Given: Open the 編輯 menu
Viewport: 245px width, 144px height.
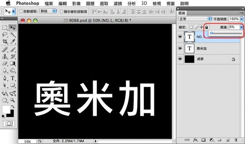Looking at the screenshot, I should click(62, 3).
